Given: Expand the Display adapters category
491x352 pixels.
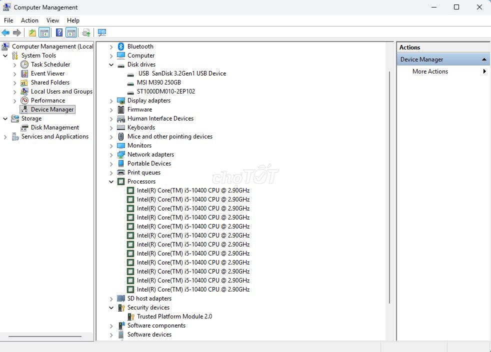Looking at the screenshot, I should (111, 101).
